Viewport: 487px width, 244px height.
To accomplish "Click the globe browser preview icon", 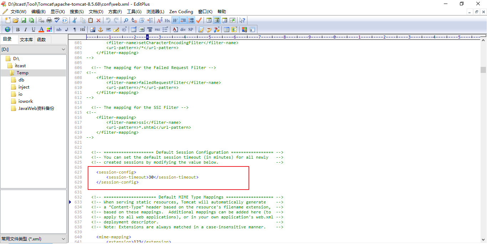I will (x=7, y=30).
